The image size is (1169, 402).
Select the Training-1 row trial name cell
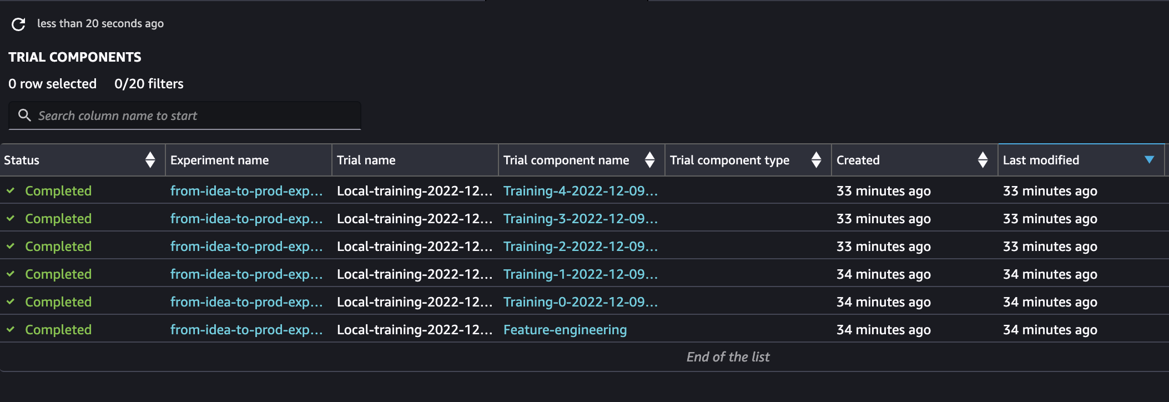tap(415, 274)
